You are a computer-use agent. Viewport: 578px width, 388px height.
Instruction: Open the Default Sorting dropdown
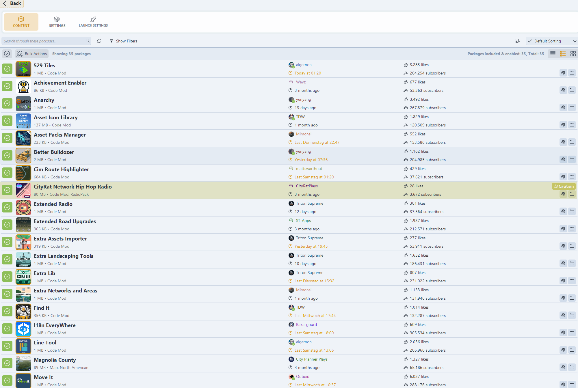pyautogui.click(x=551, y=41)
